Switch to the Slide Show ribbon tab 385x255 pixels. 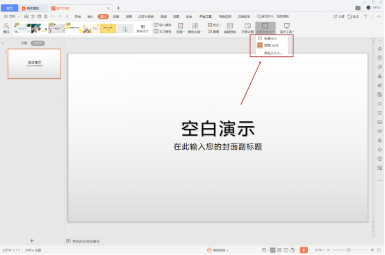(146, 17)
